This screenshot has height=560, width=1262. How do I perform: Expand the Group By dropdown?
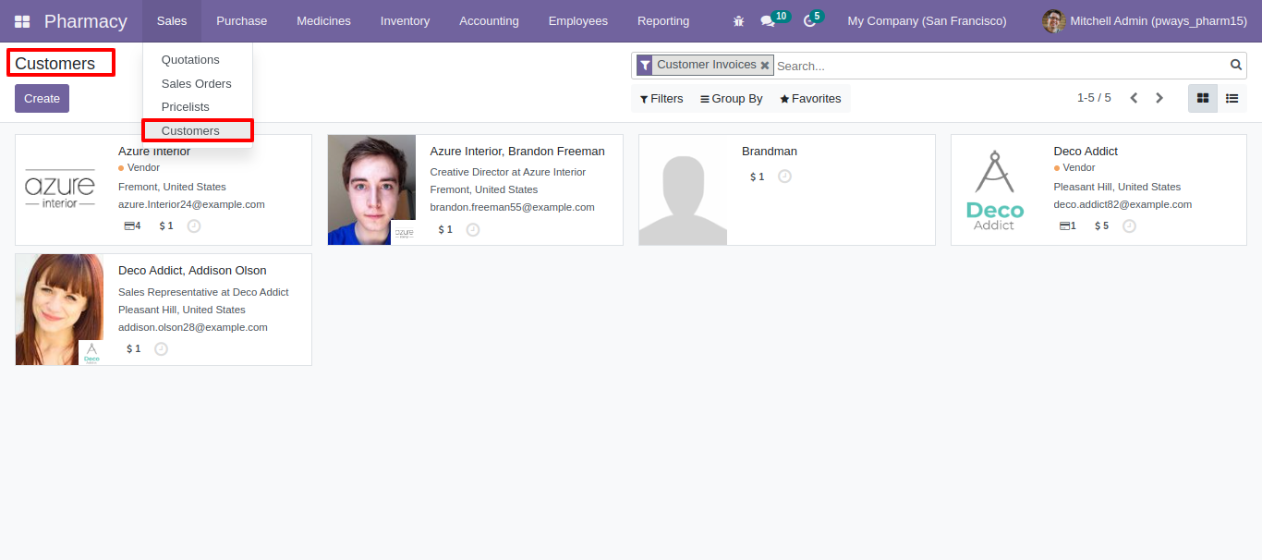[732, 99]
